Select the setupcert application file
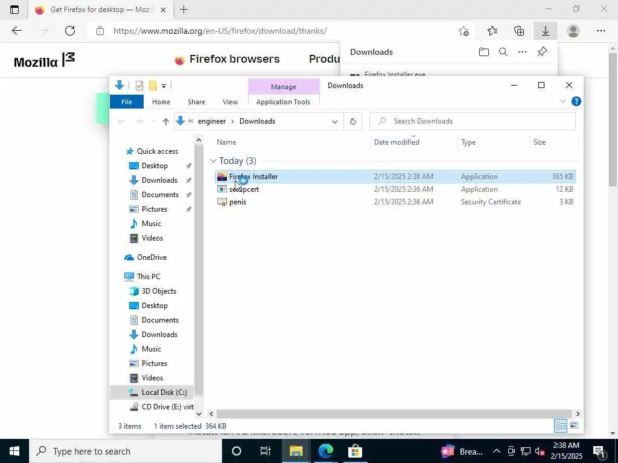Screen dimensions: 618x463 click(395, 189)
